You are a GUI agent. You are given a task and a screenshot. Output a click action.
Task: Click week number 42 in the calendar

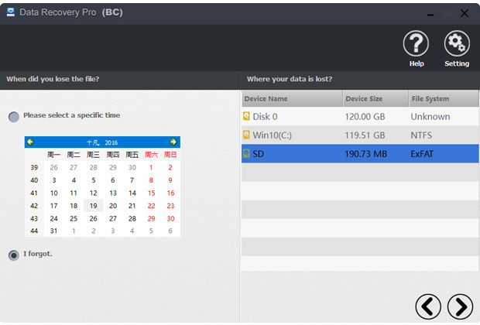tap(34, 206)
